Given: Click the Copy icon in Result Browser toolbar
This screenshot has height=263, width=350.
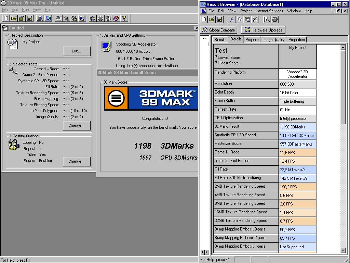Looking at the screenshot, I should (x=239, y=19).
